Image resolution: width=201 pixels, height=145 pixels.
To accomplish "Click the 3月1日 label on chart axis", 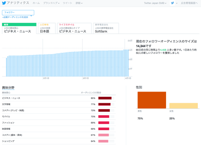I will pos(86,78).
